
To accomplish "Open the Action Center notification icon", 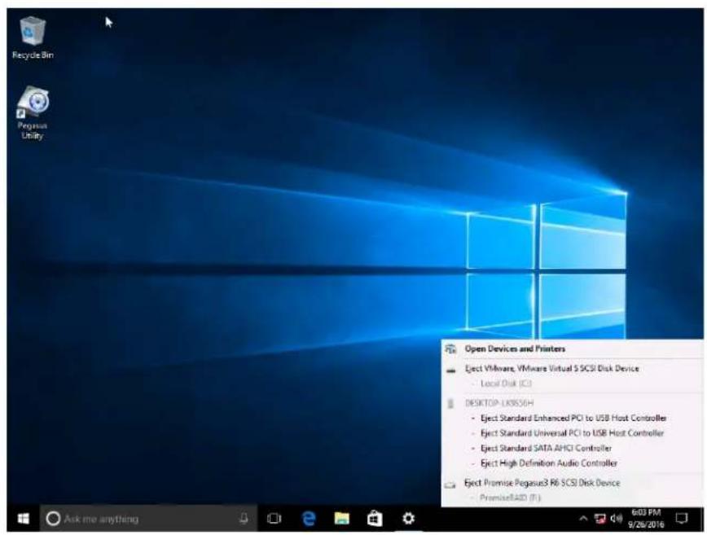I will pyautogui.click(x=681, y=519).
